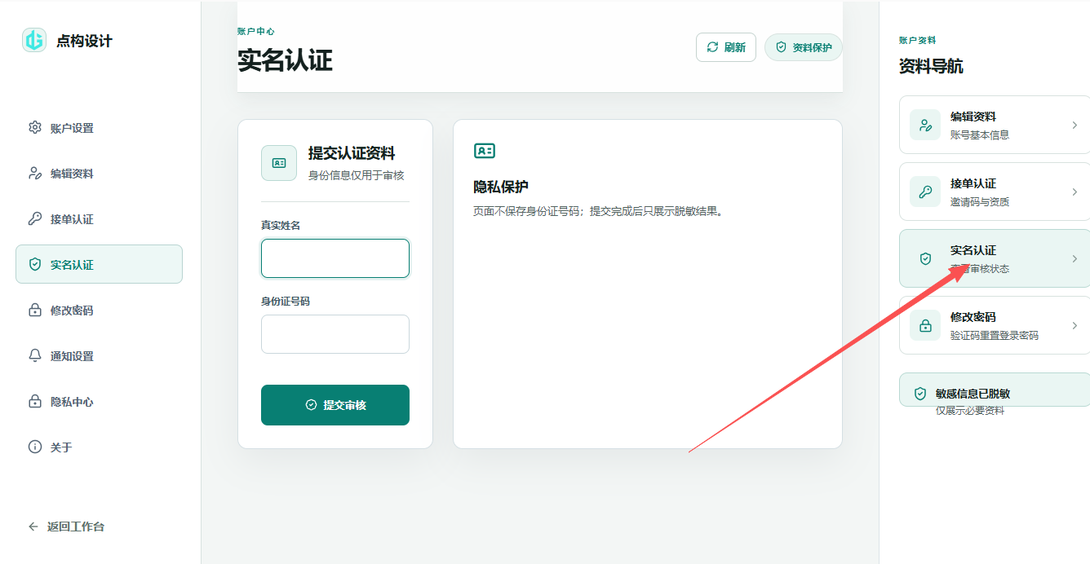Image resolution: width=1090 pixels, height=564 pixels.
Task: Click the 刷新 button
Action: [x=726, y=47]
